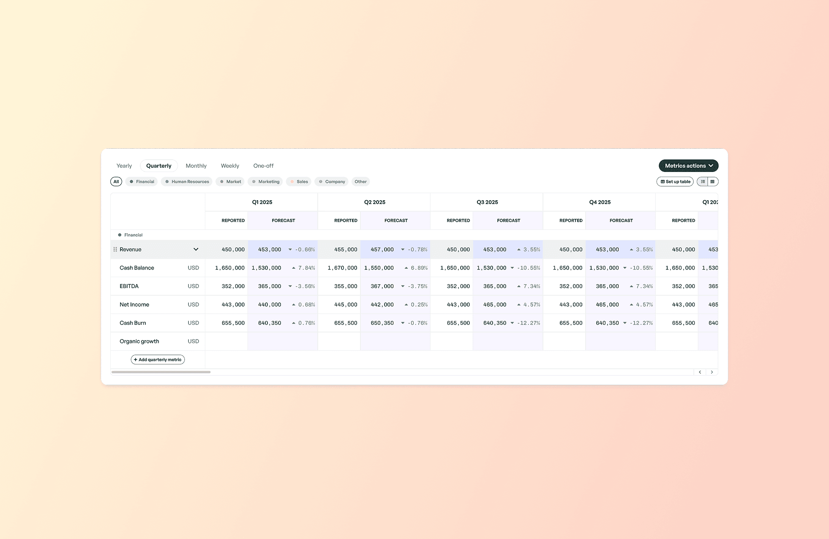Expand the Revenue row chevron
Viewport: 829px width, 539px height.
196,249
